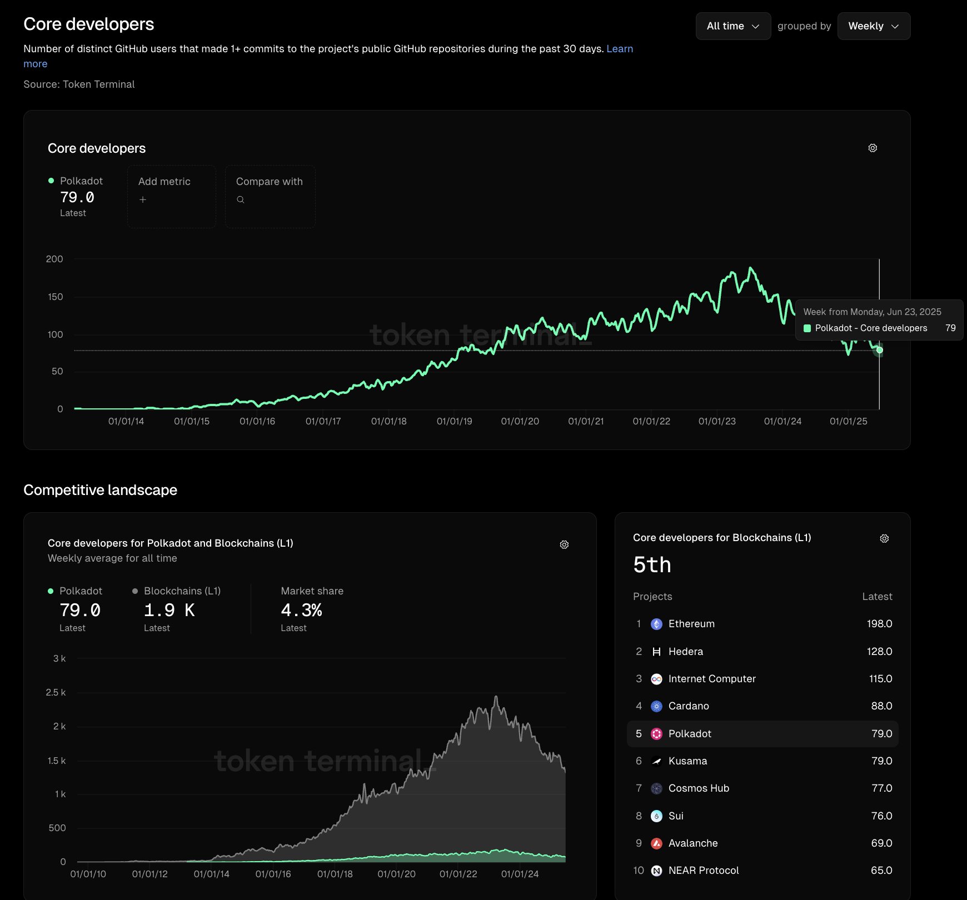Click the Internet Computer logo icon

click(x=656, y=679)
